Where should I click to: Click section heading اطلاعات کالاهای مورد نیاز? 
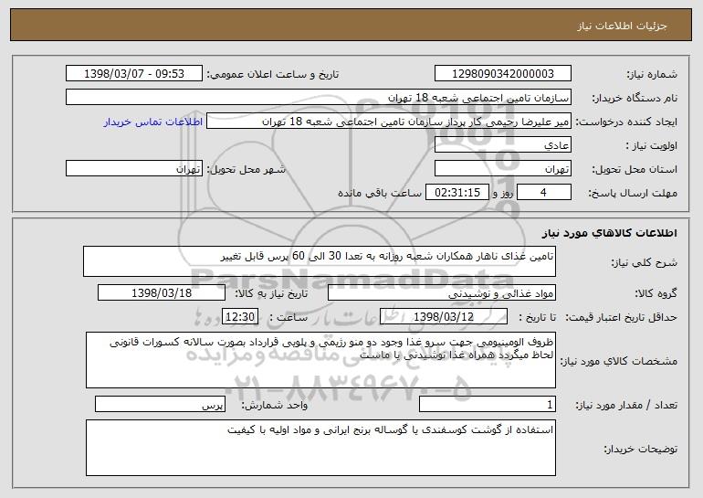click(x=609, y=233)
